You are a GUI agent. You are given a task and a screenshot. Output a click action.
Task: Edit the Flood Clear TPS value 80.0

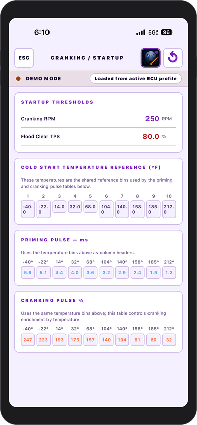click(151, 137)
